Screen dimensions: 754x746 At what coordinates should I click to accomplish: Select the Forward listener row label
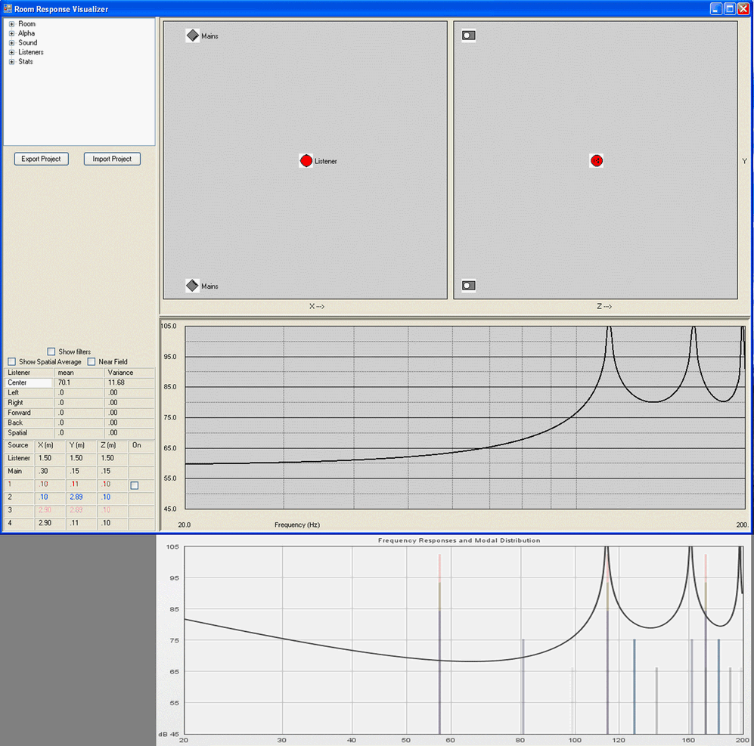pyautogui.click(x=19, y=413)
